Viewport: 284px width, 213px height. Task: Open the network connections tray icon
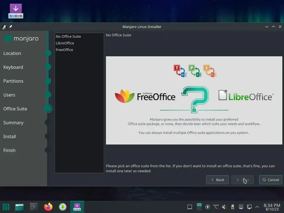pos(249,207)
